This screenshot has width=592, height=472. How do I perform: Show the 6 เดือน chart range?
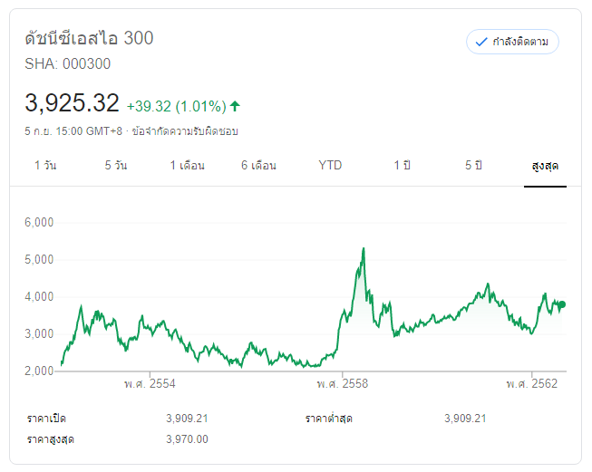(258, 166)
